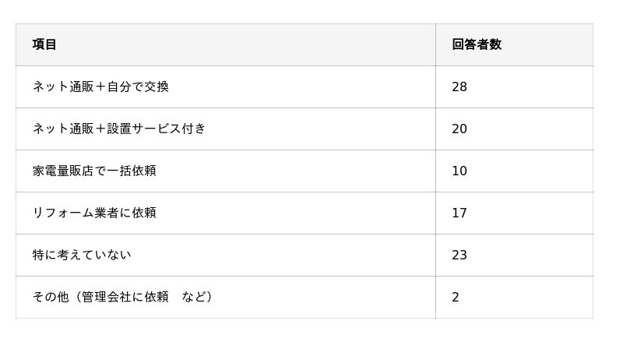Click the 特に考えていない row label
Image resolution: width=623 pixels, height=342 pixels.
[82, 255]
